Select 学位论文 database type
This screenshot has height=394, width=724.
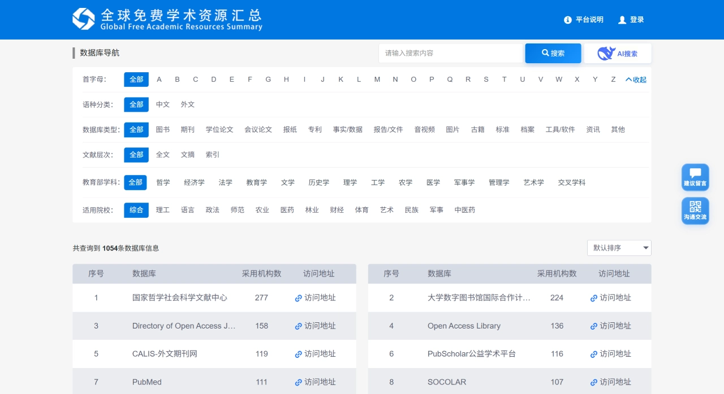pyautogui.click(x=219, y=129)
